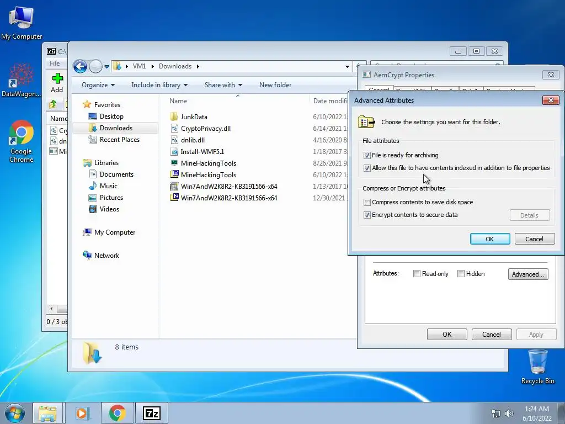Click 7-Zip up-folder green arrow icon
The width and height of the screenshot is (565, 424).
click(x=53, y=104)
